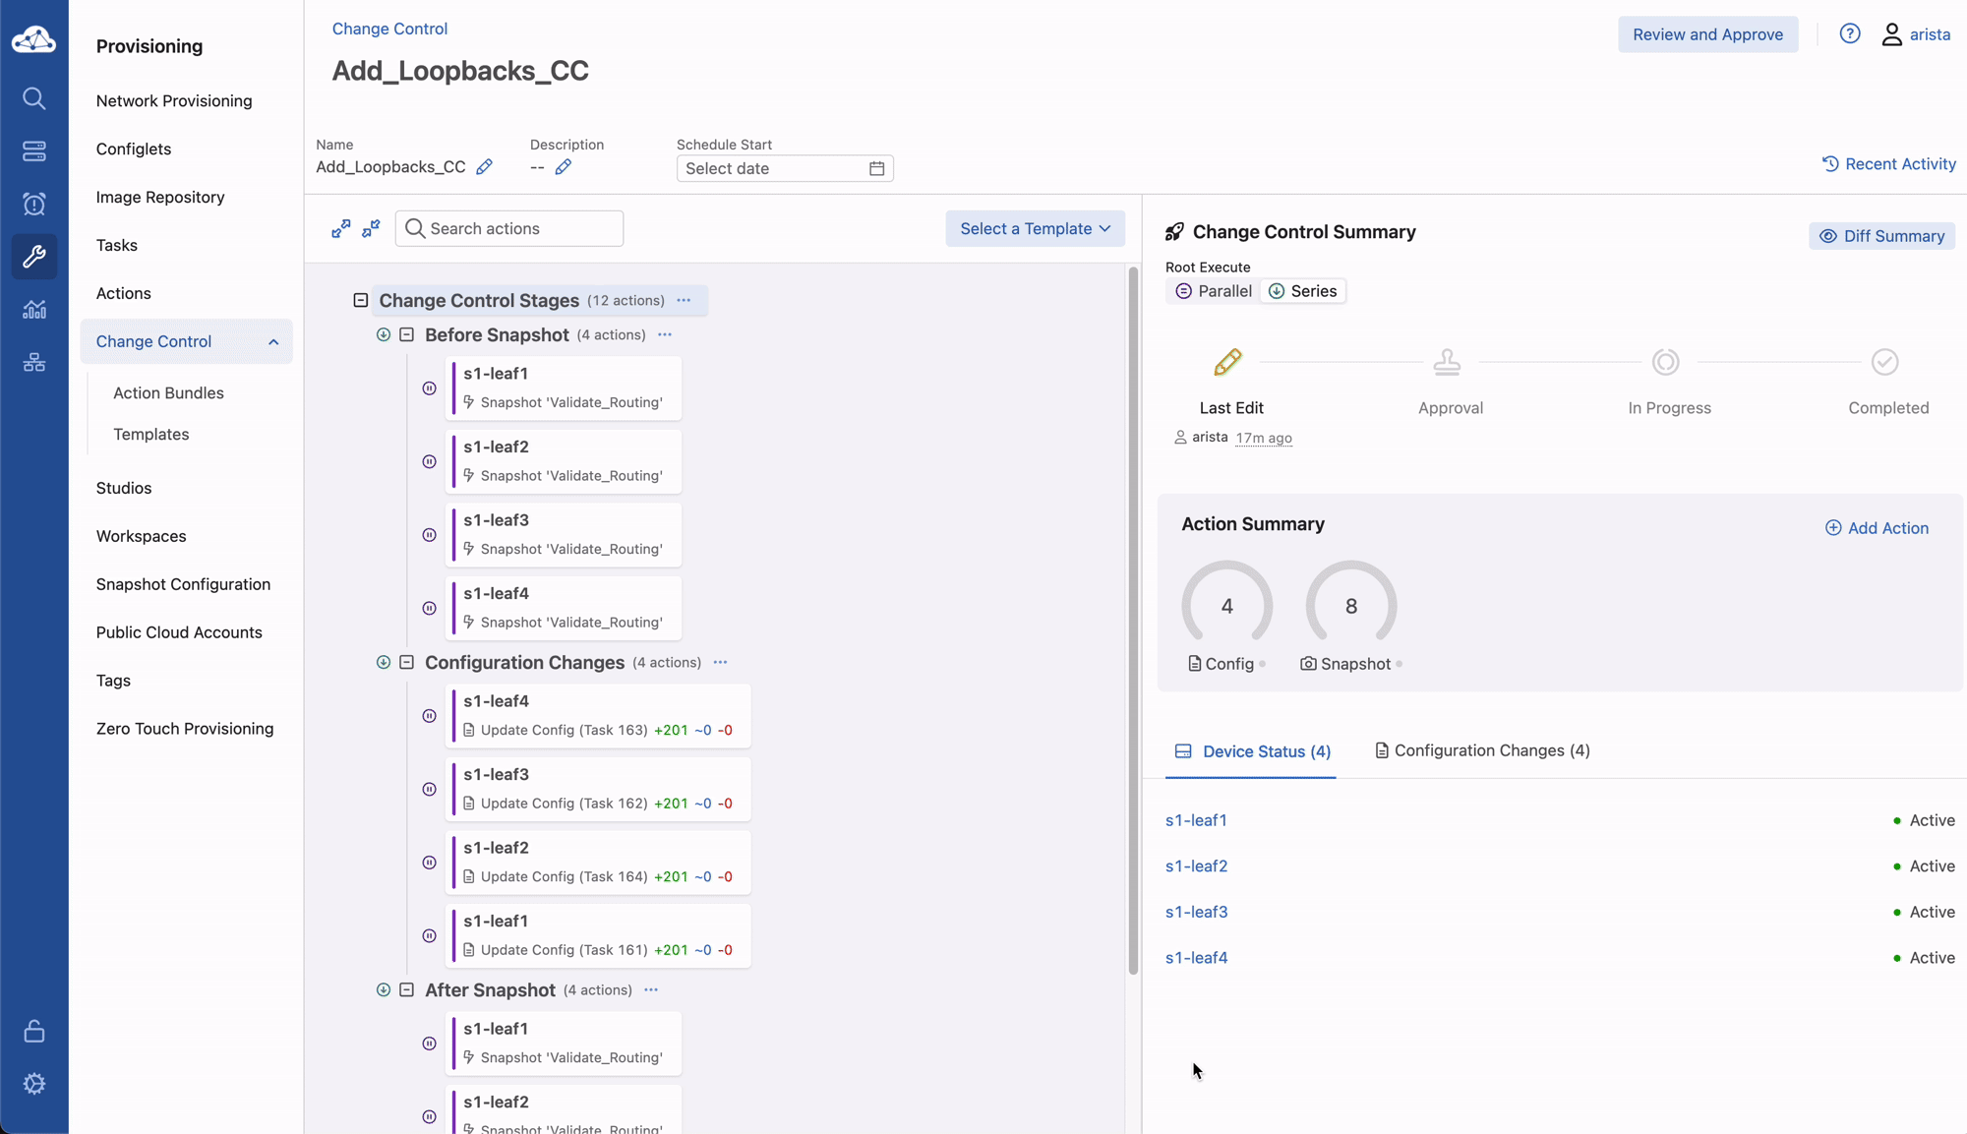Collapse the Change Control sidebar section

point(273,341)
